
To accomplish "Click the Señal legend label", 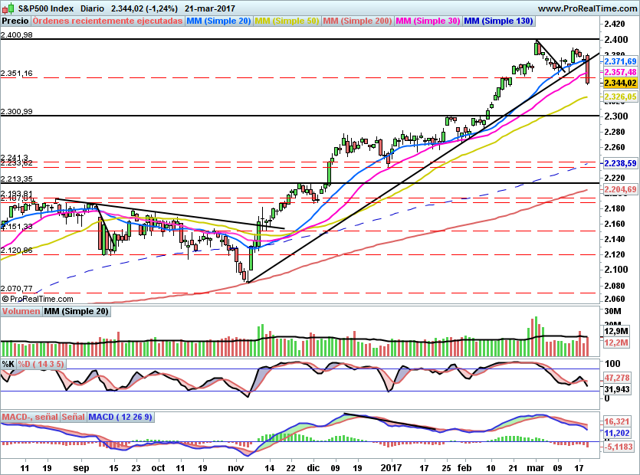I will tap(73, 417).
